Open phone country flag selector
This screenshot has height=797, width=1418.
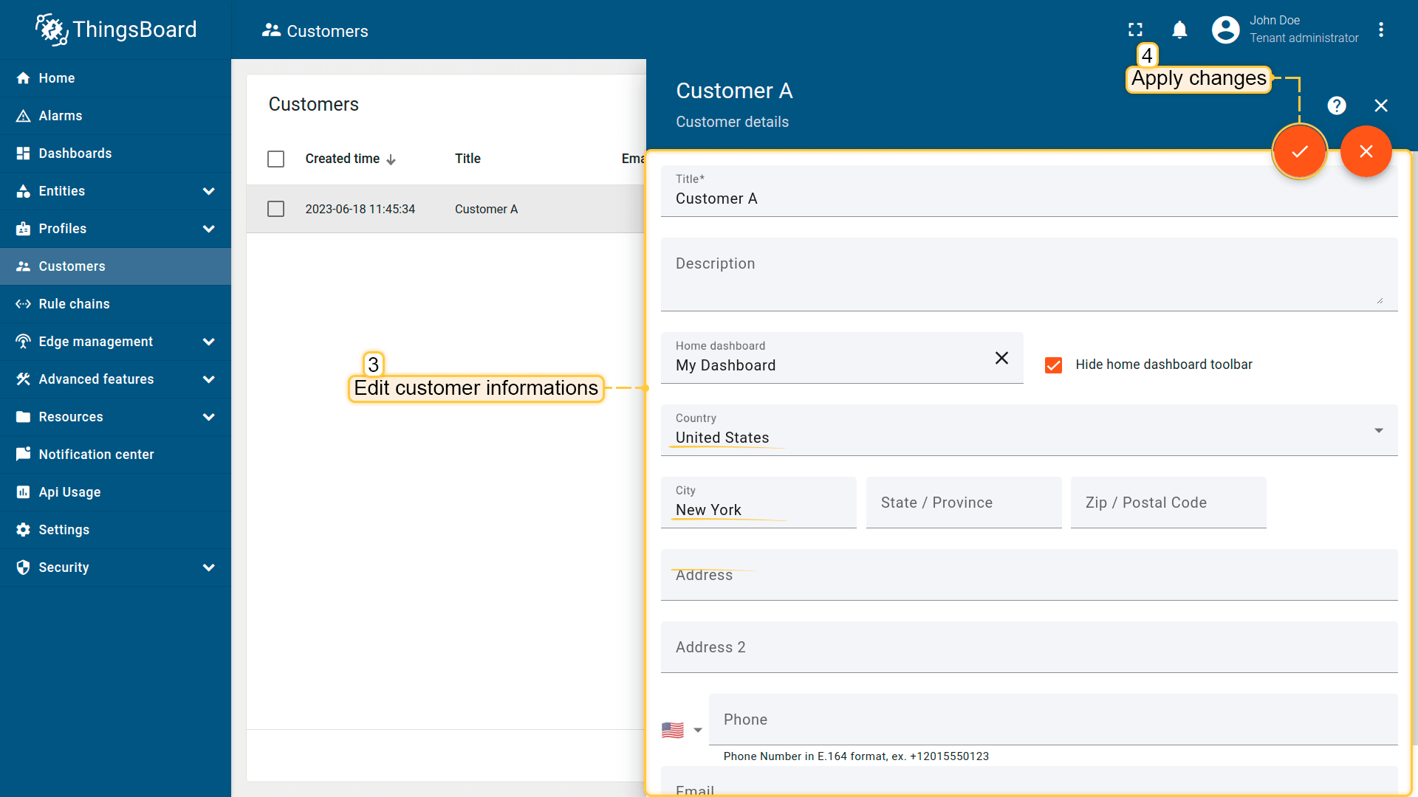681,730
